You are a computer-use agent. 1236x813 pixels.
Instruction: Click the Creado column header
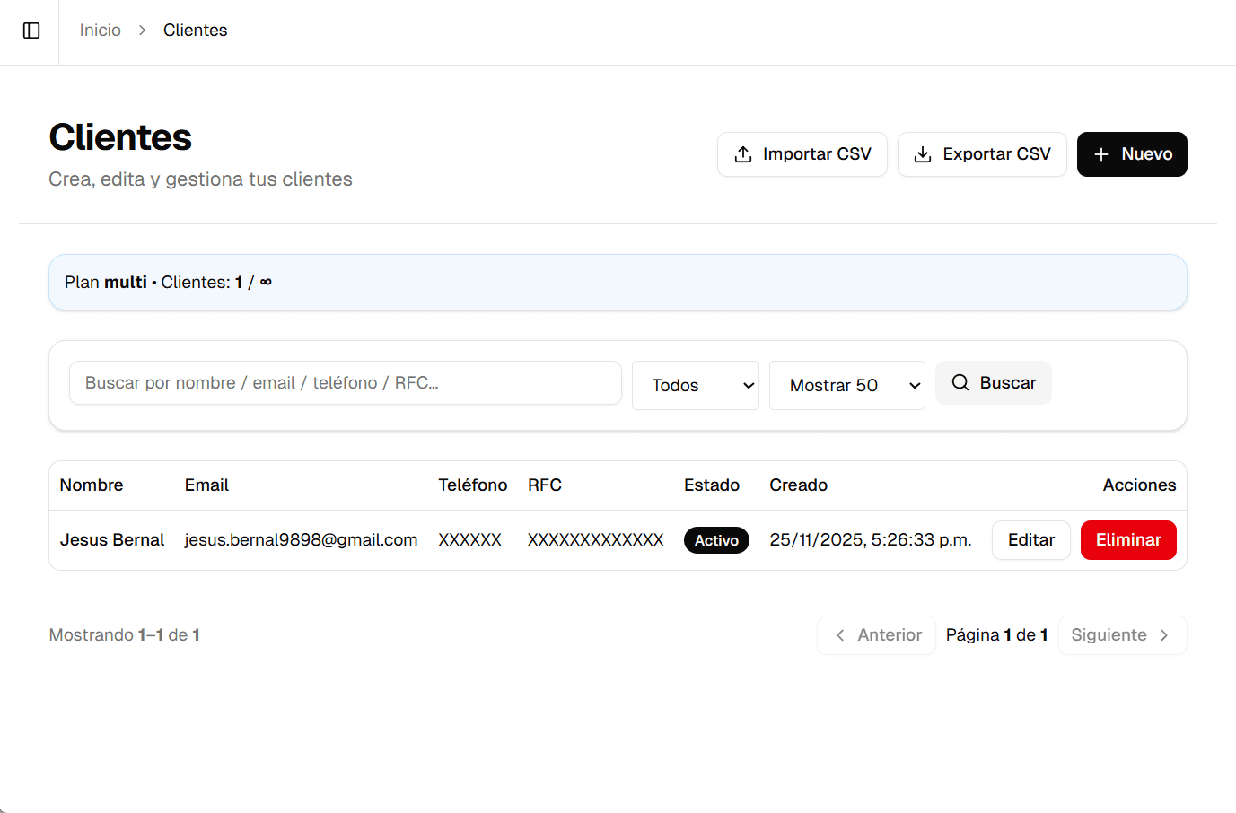click(798, 485)
